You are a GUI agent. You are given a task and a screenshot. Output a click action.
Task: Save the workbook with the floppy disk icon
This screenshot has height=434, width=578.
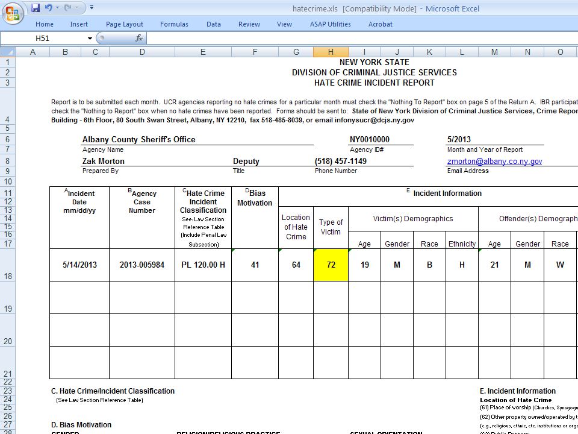(x=36, y=8)
